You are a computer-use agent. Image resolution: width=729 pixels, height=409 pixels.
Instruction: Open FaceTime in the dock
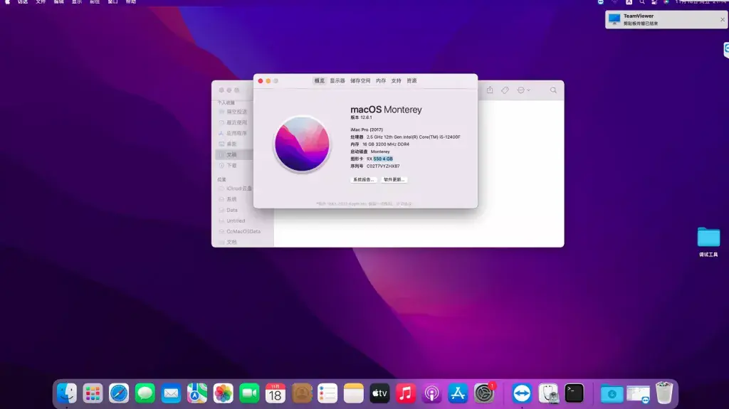(249, 393)
